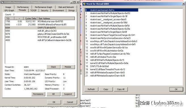Select thread 1768 MSIAfterburner.exe row

pos(40,22)
